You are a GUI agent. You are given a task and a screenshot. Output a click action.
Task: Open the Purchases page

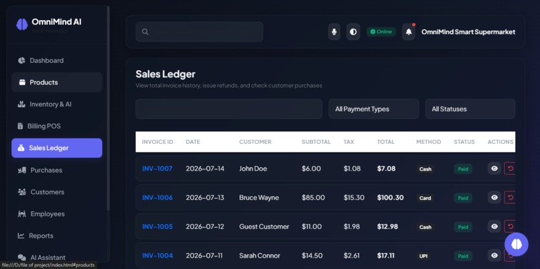click(x=57, y=170)
